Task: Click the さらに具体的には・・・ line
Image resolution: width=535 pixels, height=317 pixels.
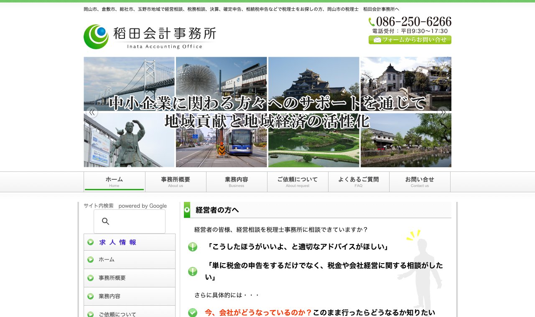Action: 227,295
